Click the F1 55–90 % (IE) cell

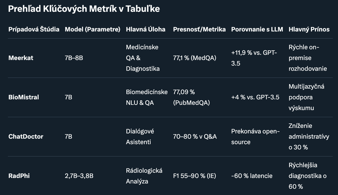[194, 176]
